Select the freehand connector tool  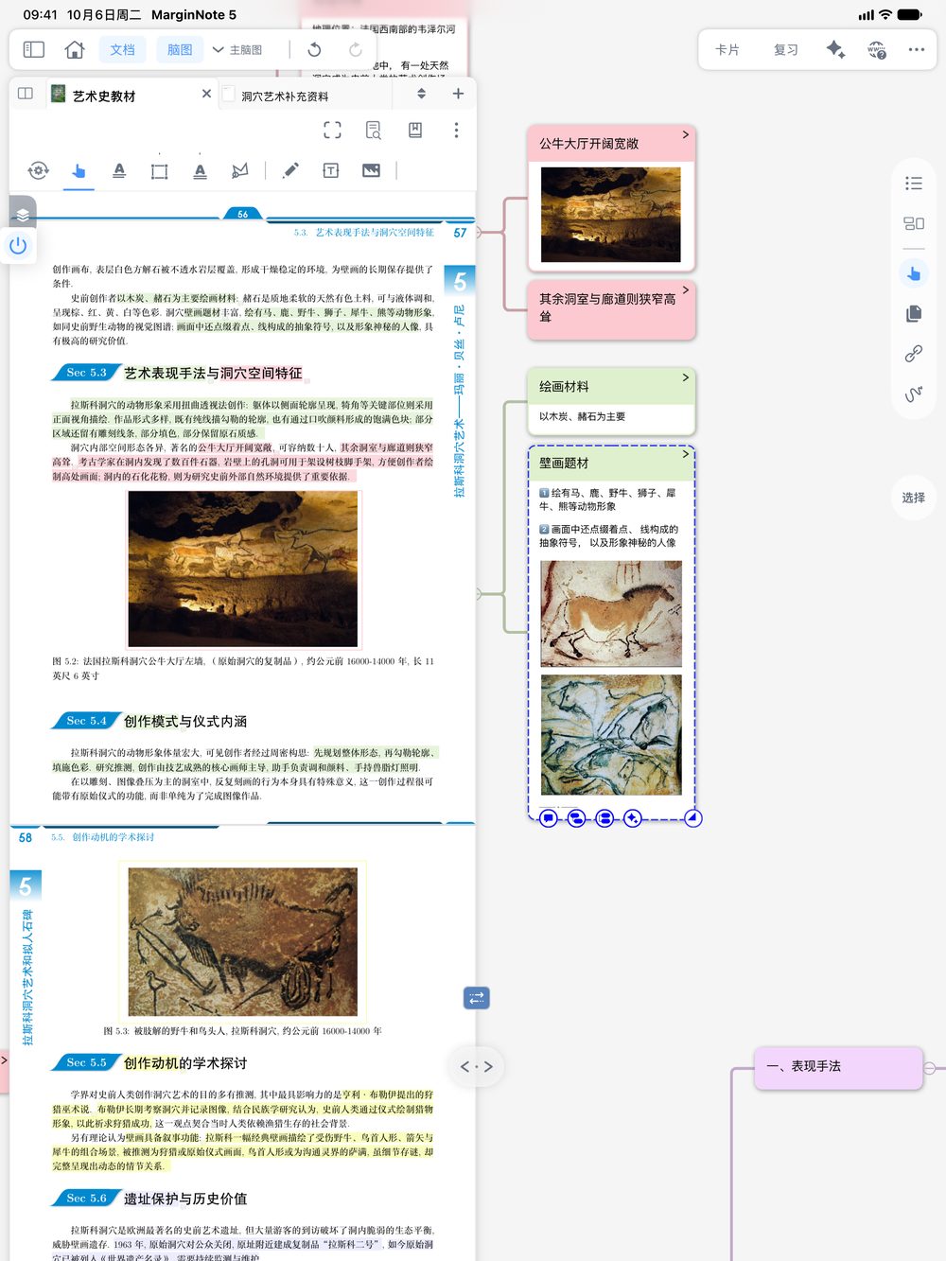tap(914, 394)
